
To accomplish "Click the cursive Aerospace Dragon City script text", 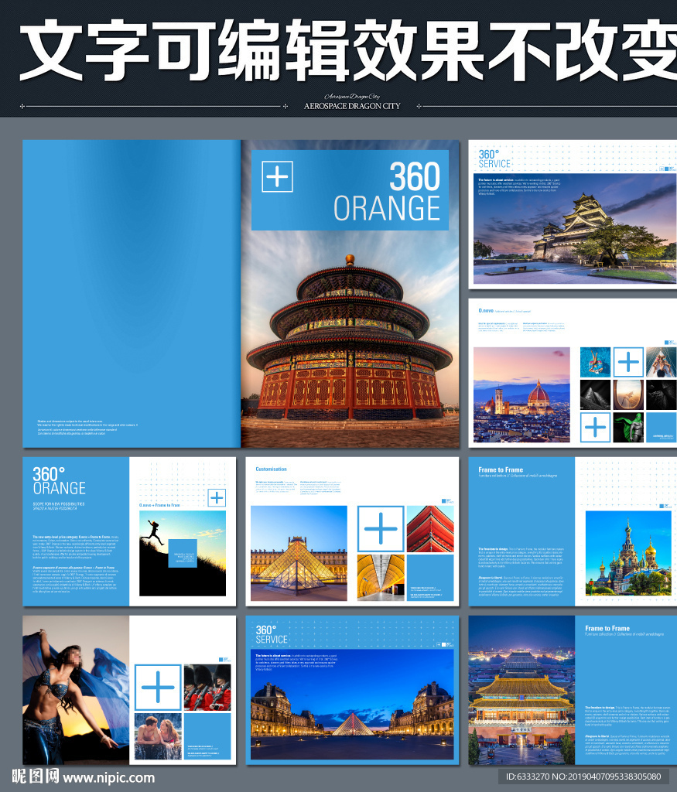I will (x=352, y=96).
